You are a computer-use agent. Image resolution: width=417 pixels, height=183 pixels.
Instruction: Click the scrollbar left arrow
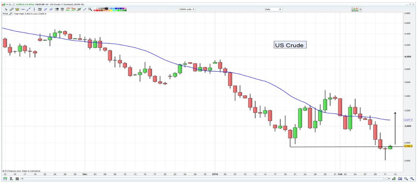(x=22, y=179)
